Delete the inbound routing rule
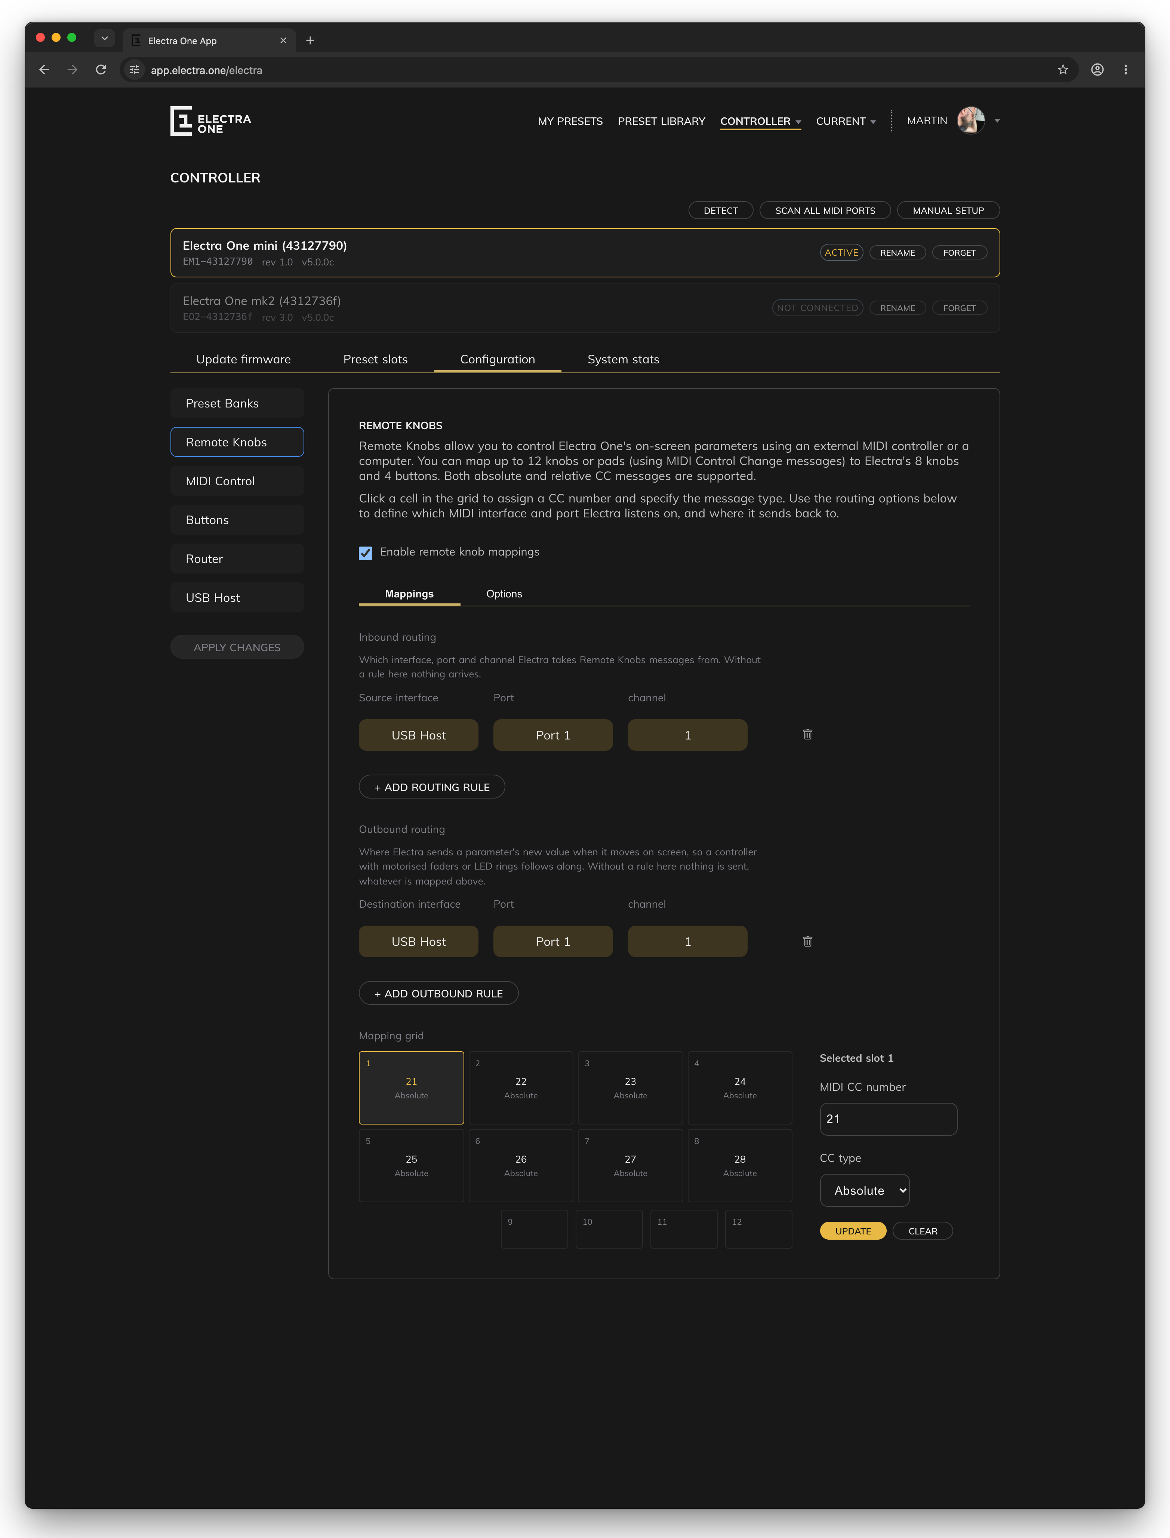Image resolution: width=1170 pixels, height=1538 pixels. 807,734
